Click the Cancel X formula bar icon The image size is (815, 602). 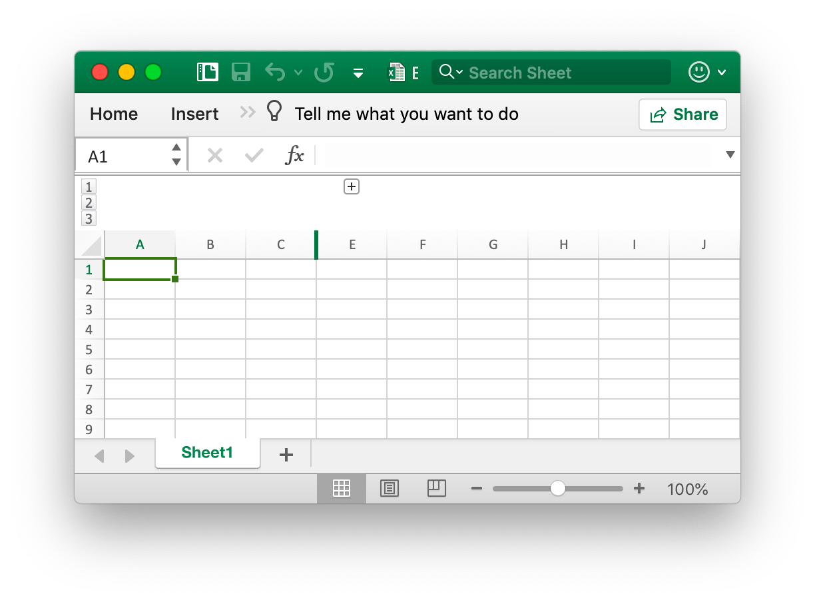[214, 156]
